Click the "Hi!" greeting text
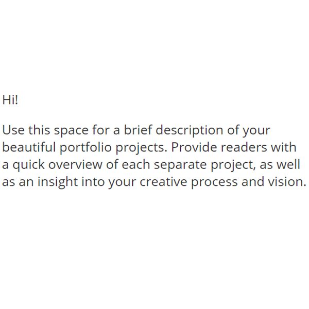The height and width of the screenshot is (309, 309). 10,99
